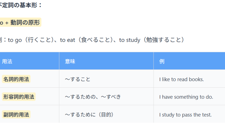225x133 pixels.
Task: Click the sentence "I have something to do."
Action: 186,97
